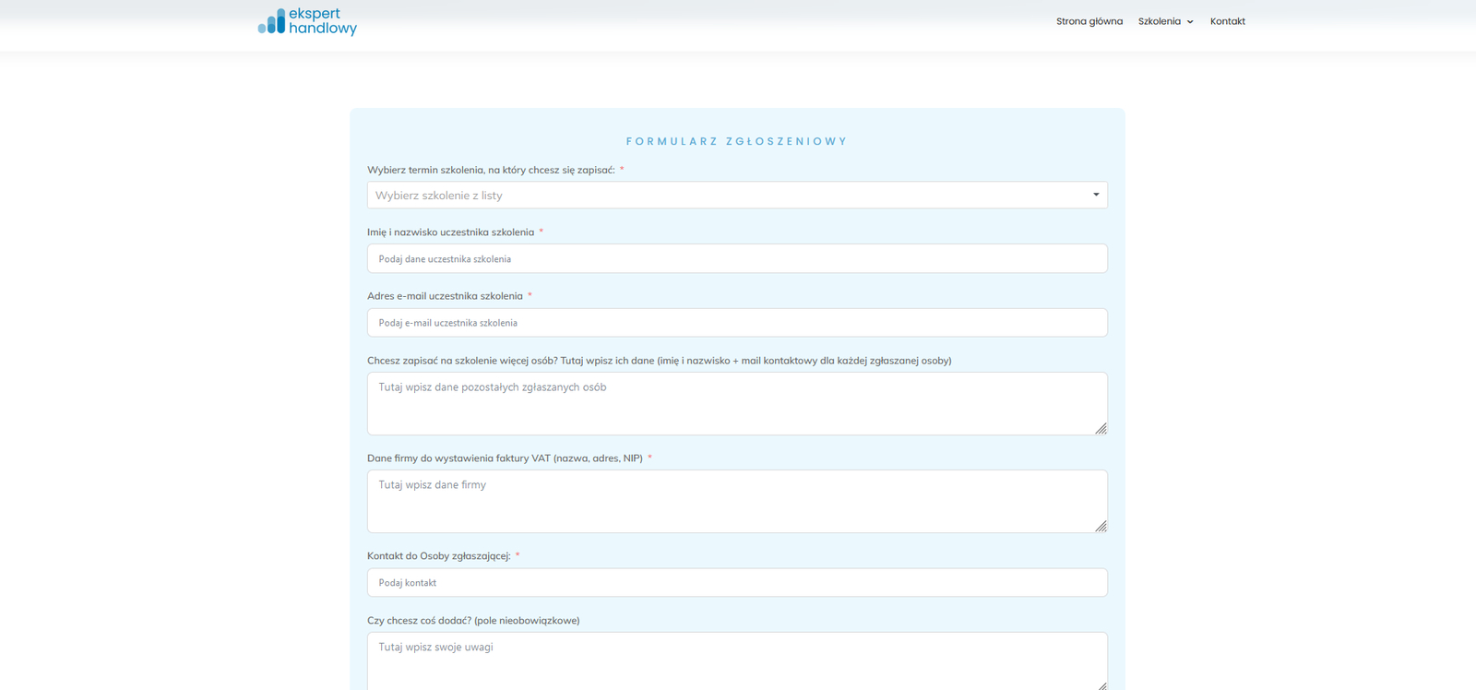Click the training list dropdown arrow
The width and height of the screenshot is (1476, 690).
1096,195
